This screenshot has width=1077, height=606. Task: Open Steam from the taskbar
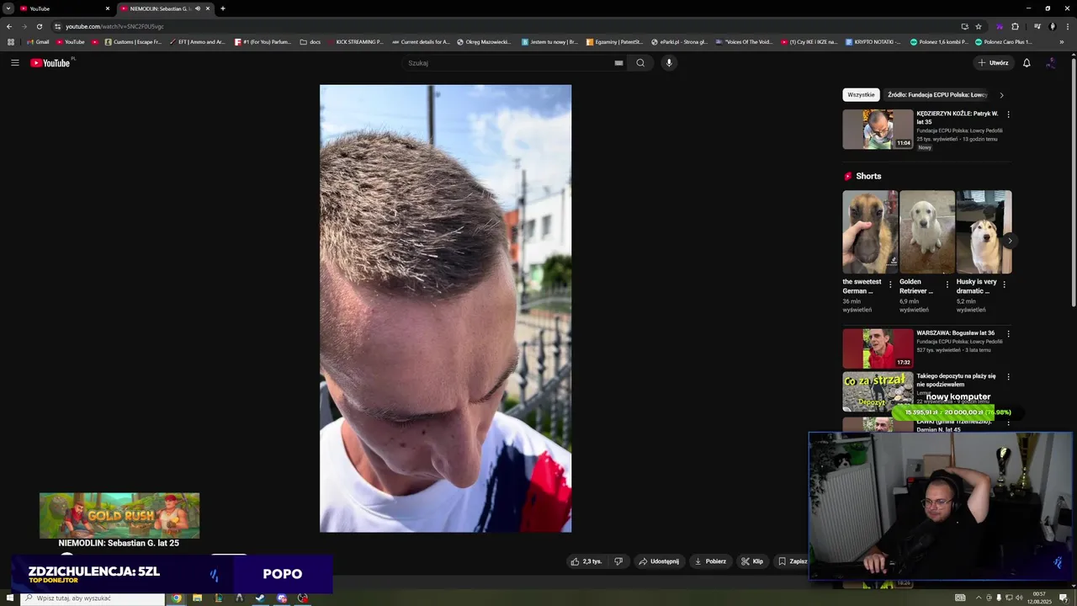pyautogui.click(x=260, y=598)
